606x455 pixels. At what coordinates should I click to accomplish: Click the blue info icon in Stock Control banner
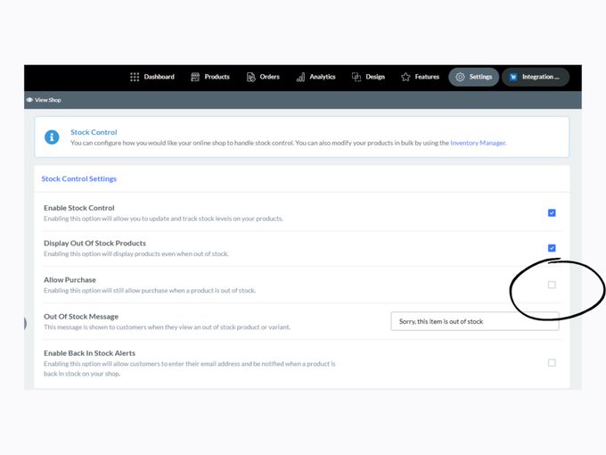tap(53, 137)
